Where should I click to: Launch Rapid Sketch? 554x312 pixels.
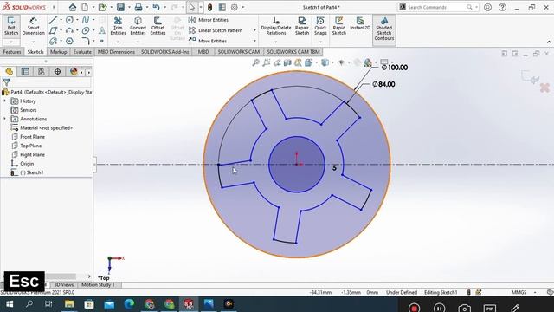tap(338, 26)
